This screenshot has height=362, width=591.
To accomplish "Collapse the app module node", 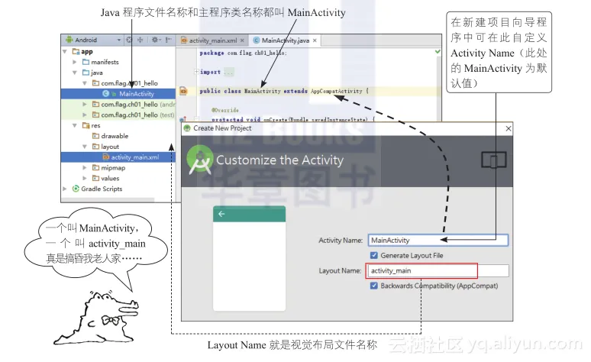I will click(x=65, y=51).
